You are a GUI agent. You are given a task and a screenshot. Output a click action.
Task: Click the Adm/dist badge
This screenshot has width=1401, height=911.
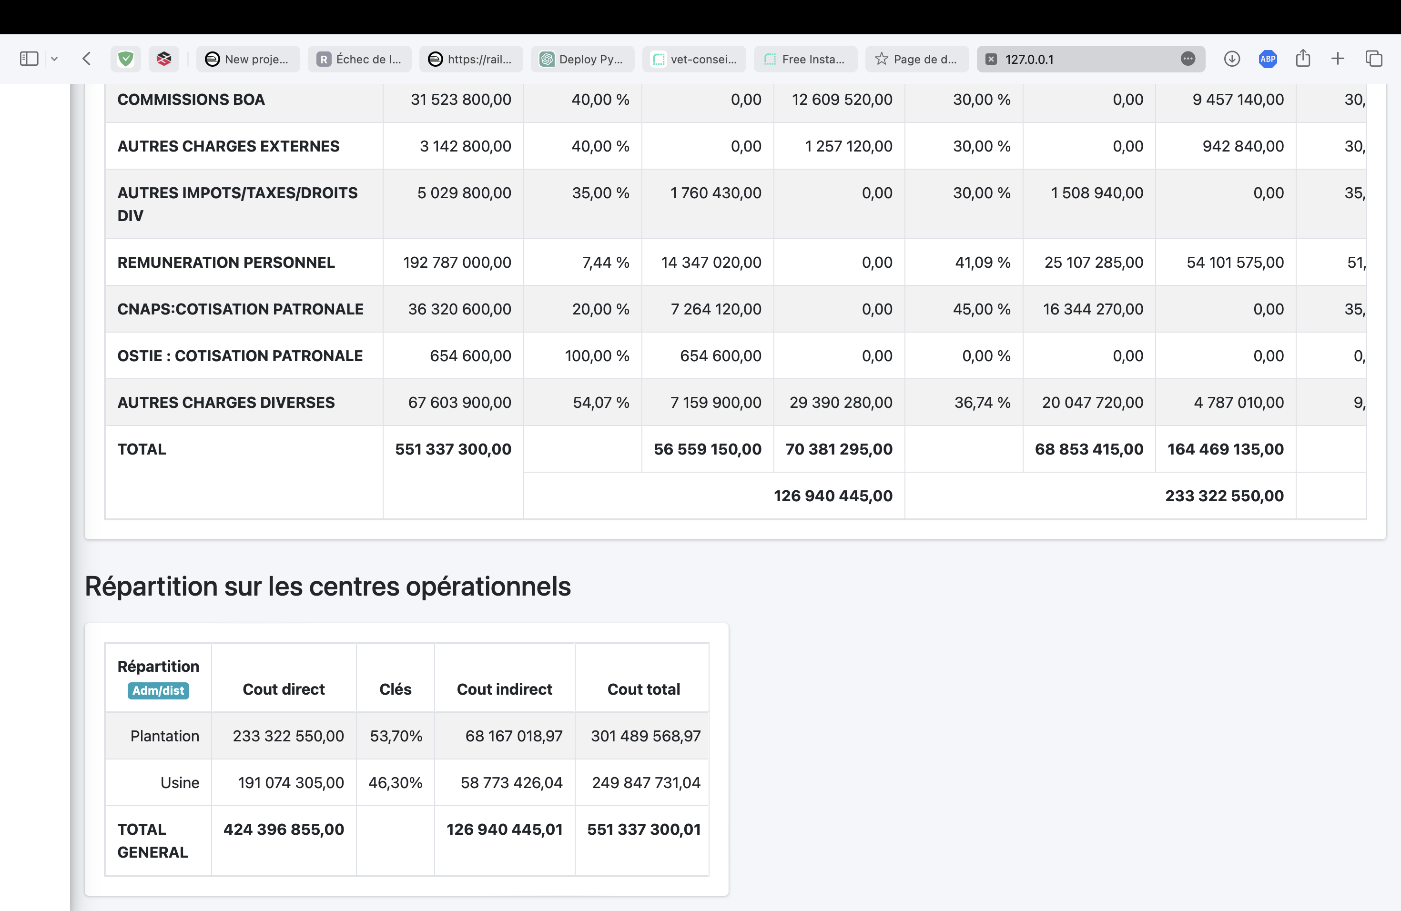click(158, 690)
